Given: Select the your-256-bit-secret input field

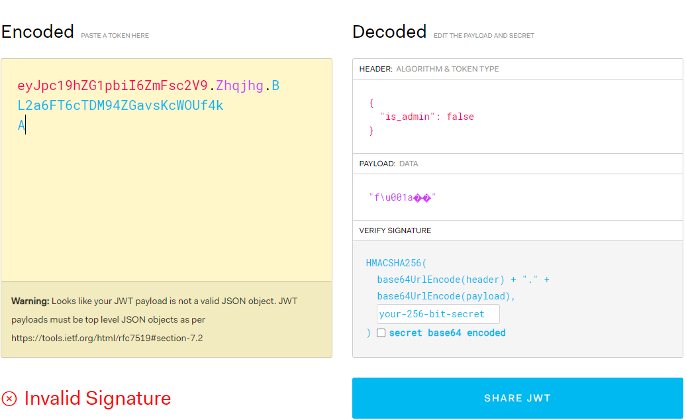Looking at the screenshot, I should 437,313.
